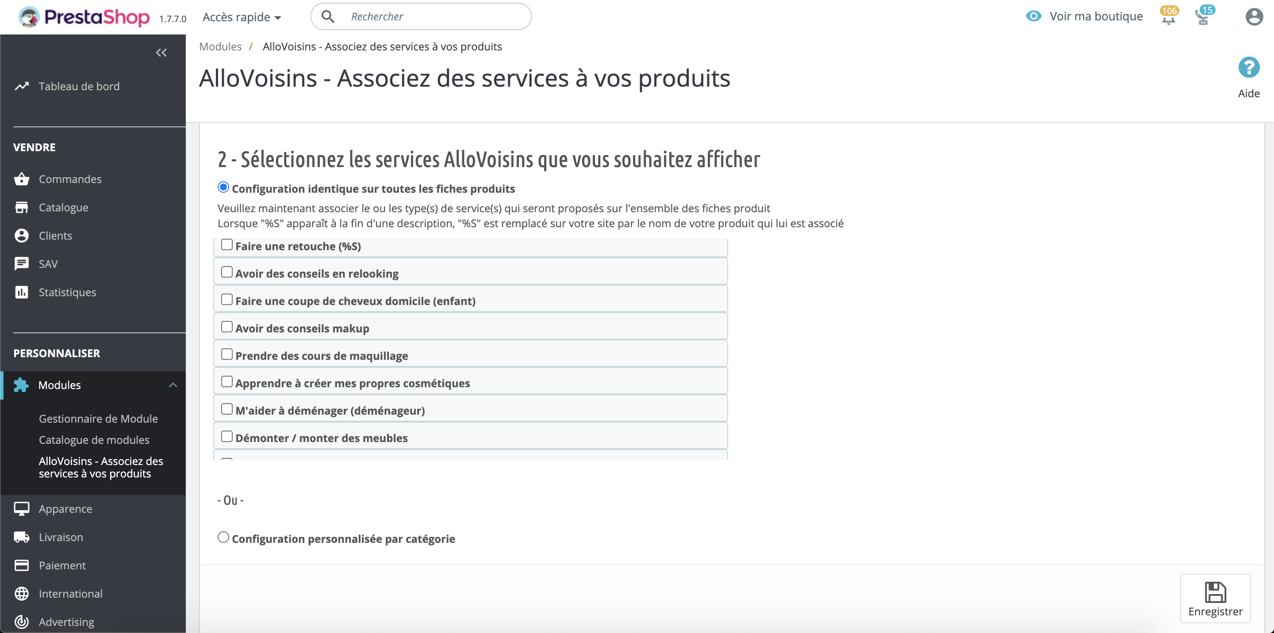Click the 1.7.7.0 version number
1274x633 pixels.
[x=173, y=19]
